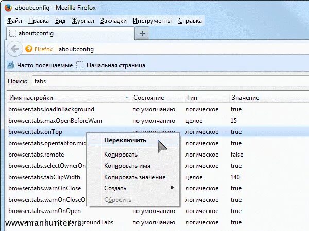Image resolution: width=309 pixels, height=231 pixels.
Task: Select the browser.tabs.loadInBackground row
Action: pos(159,109)
